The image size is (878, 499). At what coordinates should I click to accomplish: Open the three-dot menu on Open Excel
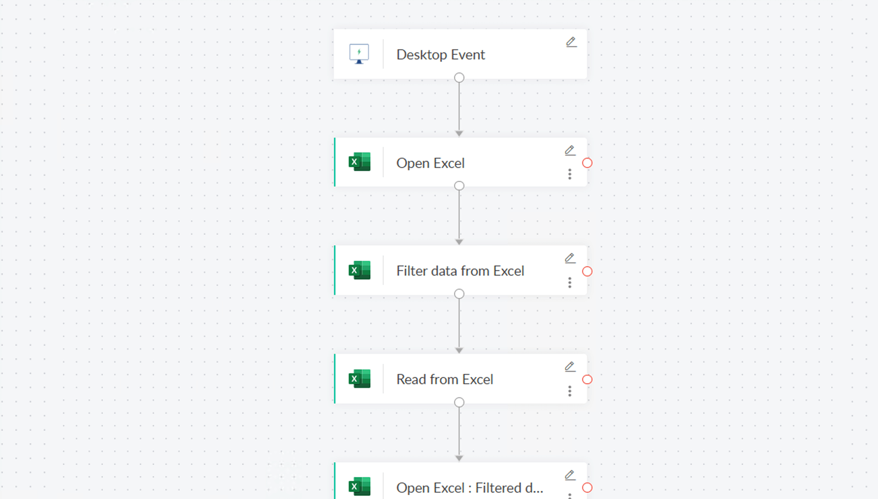coord(570,174)
